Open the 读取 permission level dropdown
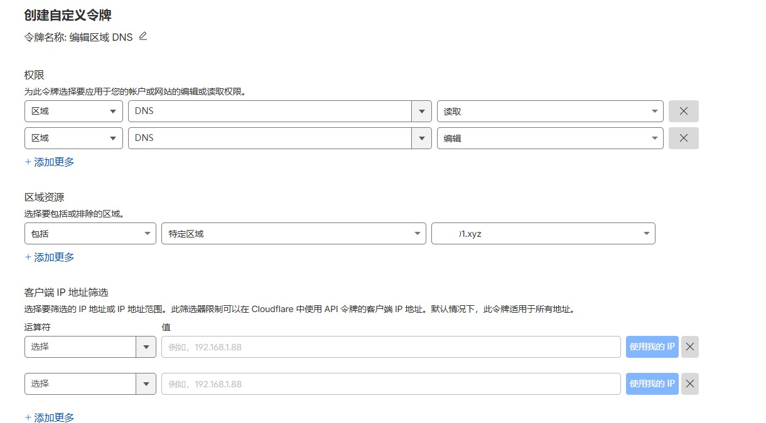766x423 pixels. pyautogui.click(x=549, y=112)
